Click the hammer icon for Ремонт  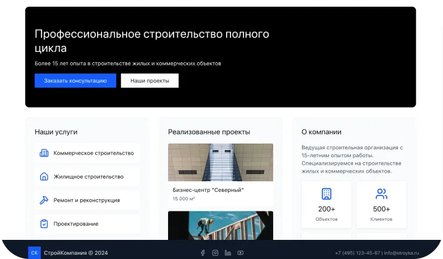(x=44, y=200)
